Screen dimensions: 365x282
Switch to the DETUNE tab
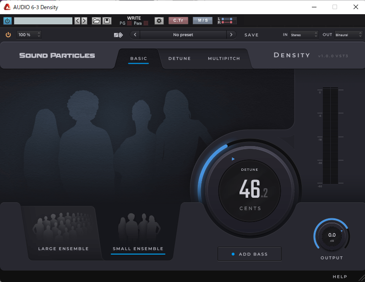tap(180, 59)
